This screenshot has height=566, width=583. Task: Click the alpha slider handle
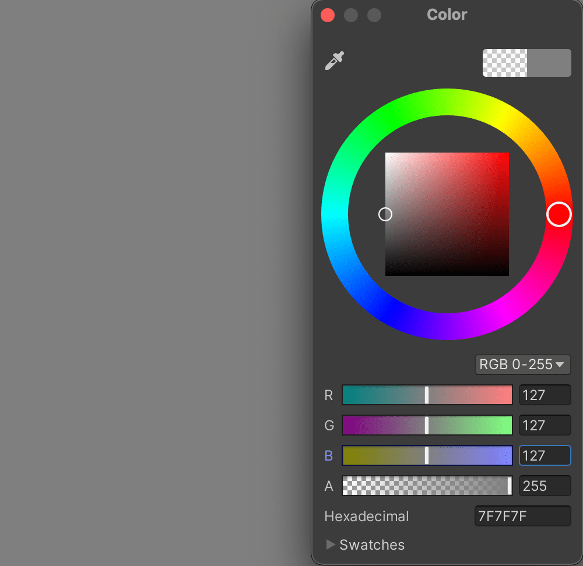coord(509,486)
